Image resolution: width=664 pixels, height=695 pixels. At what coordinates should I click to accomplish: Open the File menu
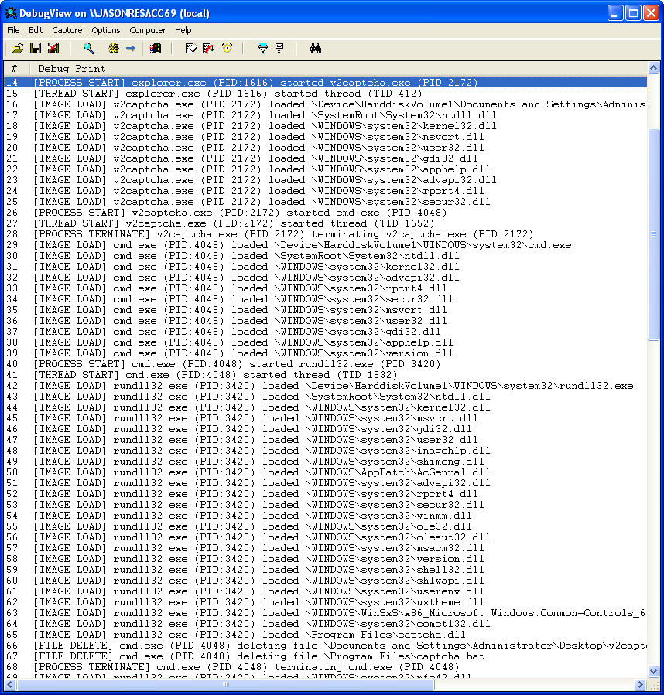[x=13, y=30]
